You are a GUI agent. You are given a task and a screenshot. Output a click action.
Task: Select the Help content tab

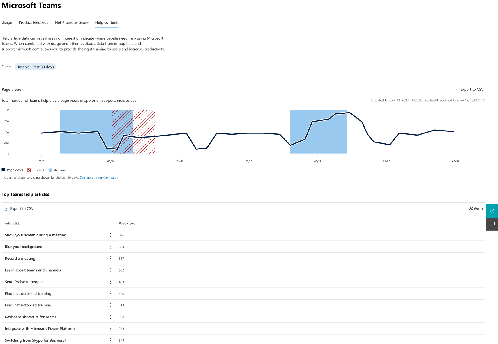tap(106, 22)
